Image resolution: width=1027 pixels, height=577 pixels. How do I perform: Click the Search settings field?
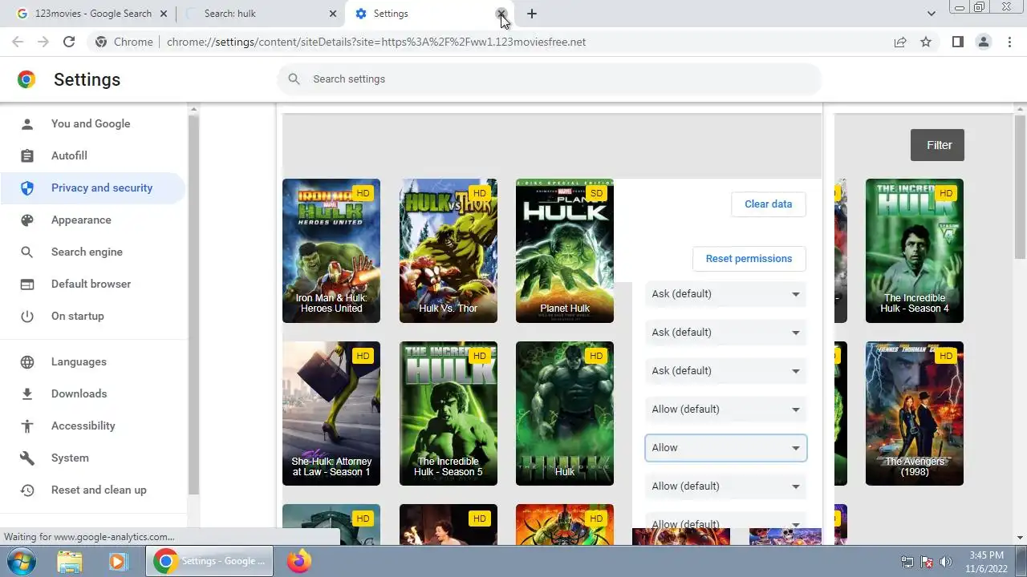pos(550,79)
